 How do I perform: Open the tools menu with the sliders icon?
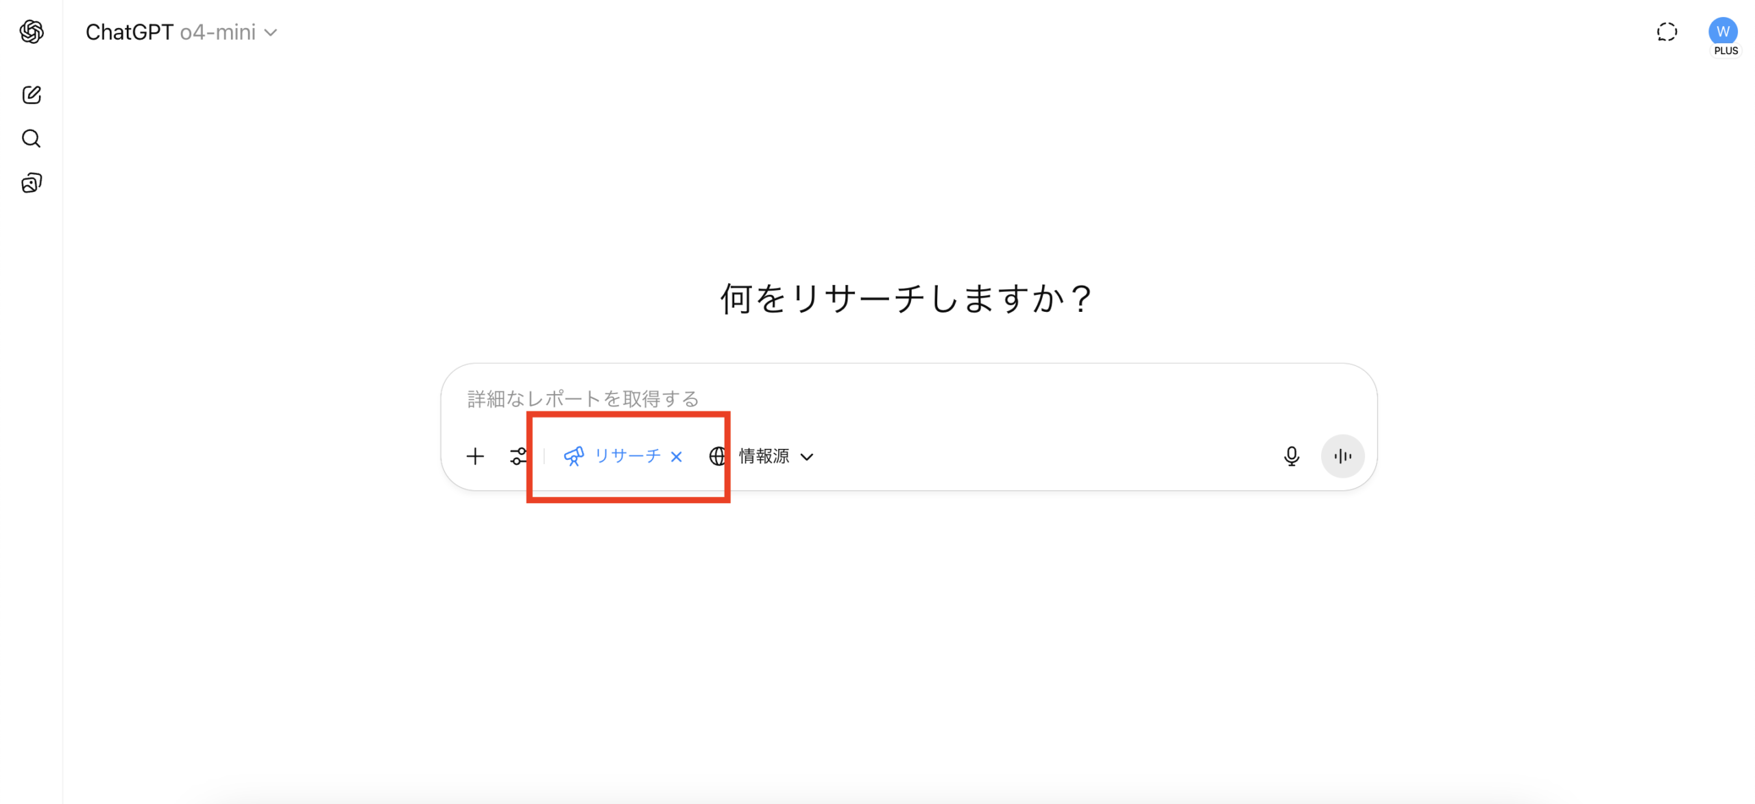518,456
